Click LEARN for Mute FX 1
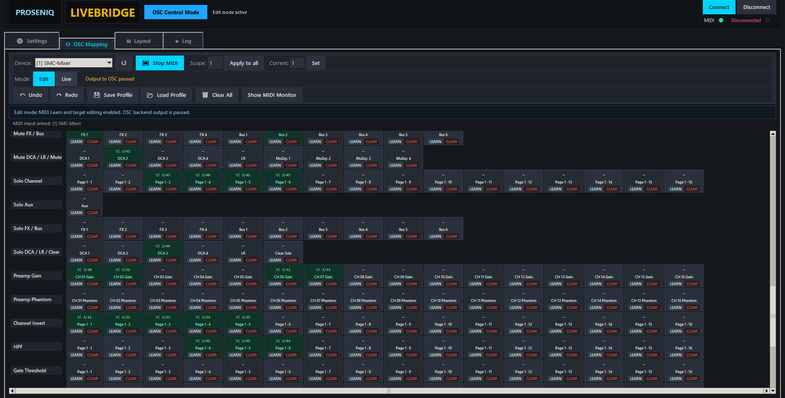Screen dimensions: 785x398 coord(76,142)
